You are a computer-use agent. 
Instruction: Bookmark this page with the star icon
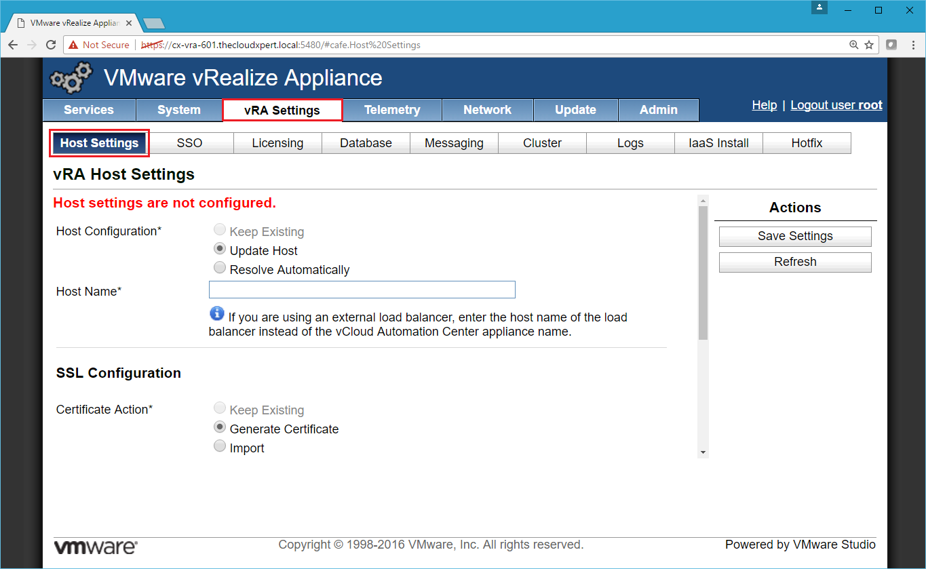click(869, 45)
